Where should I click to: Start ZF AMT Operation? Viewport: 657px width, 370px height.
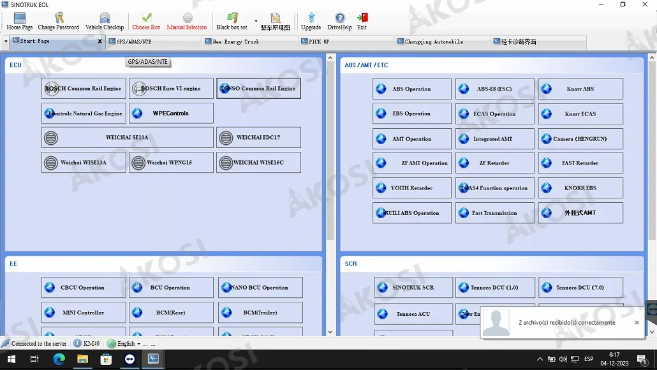412,163
